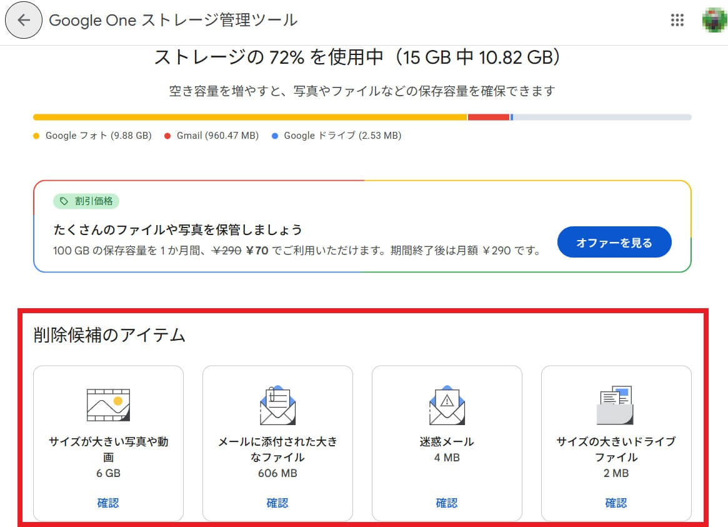728x527 pixels.
Task: Click the yellow photos segment of storage bar
Action: tap(250, 118)
